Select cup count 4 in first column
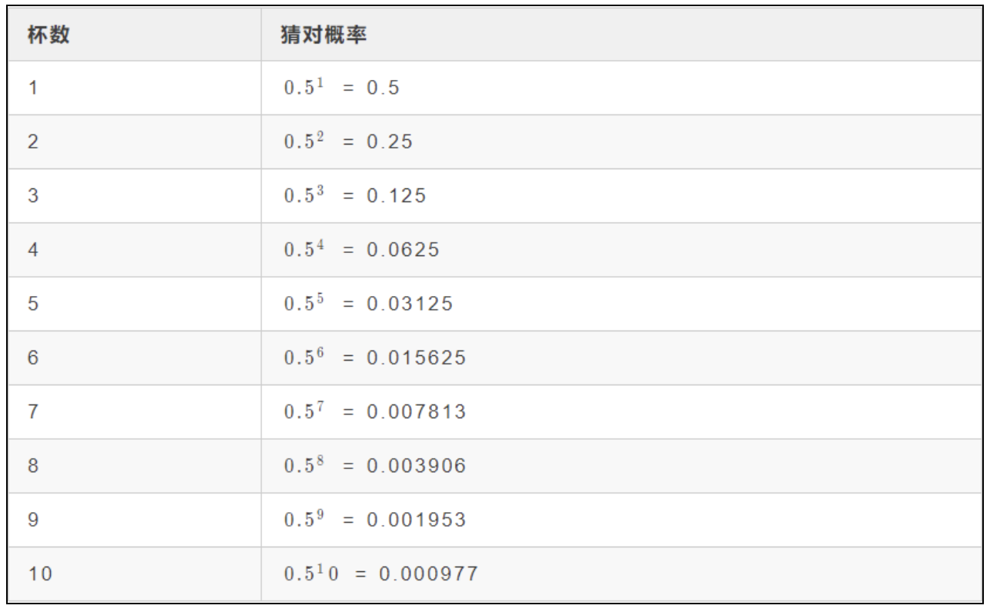 (x=33, y=250)
